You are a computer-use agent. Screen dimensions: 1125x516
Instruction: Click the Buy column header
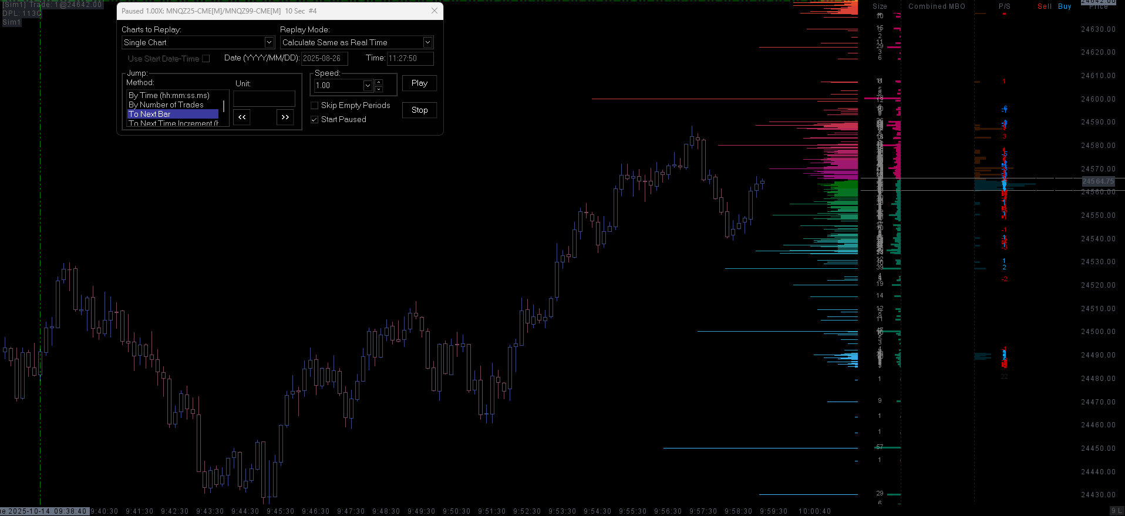tap(1065, 6)
